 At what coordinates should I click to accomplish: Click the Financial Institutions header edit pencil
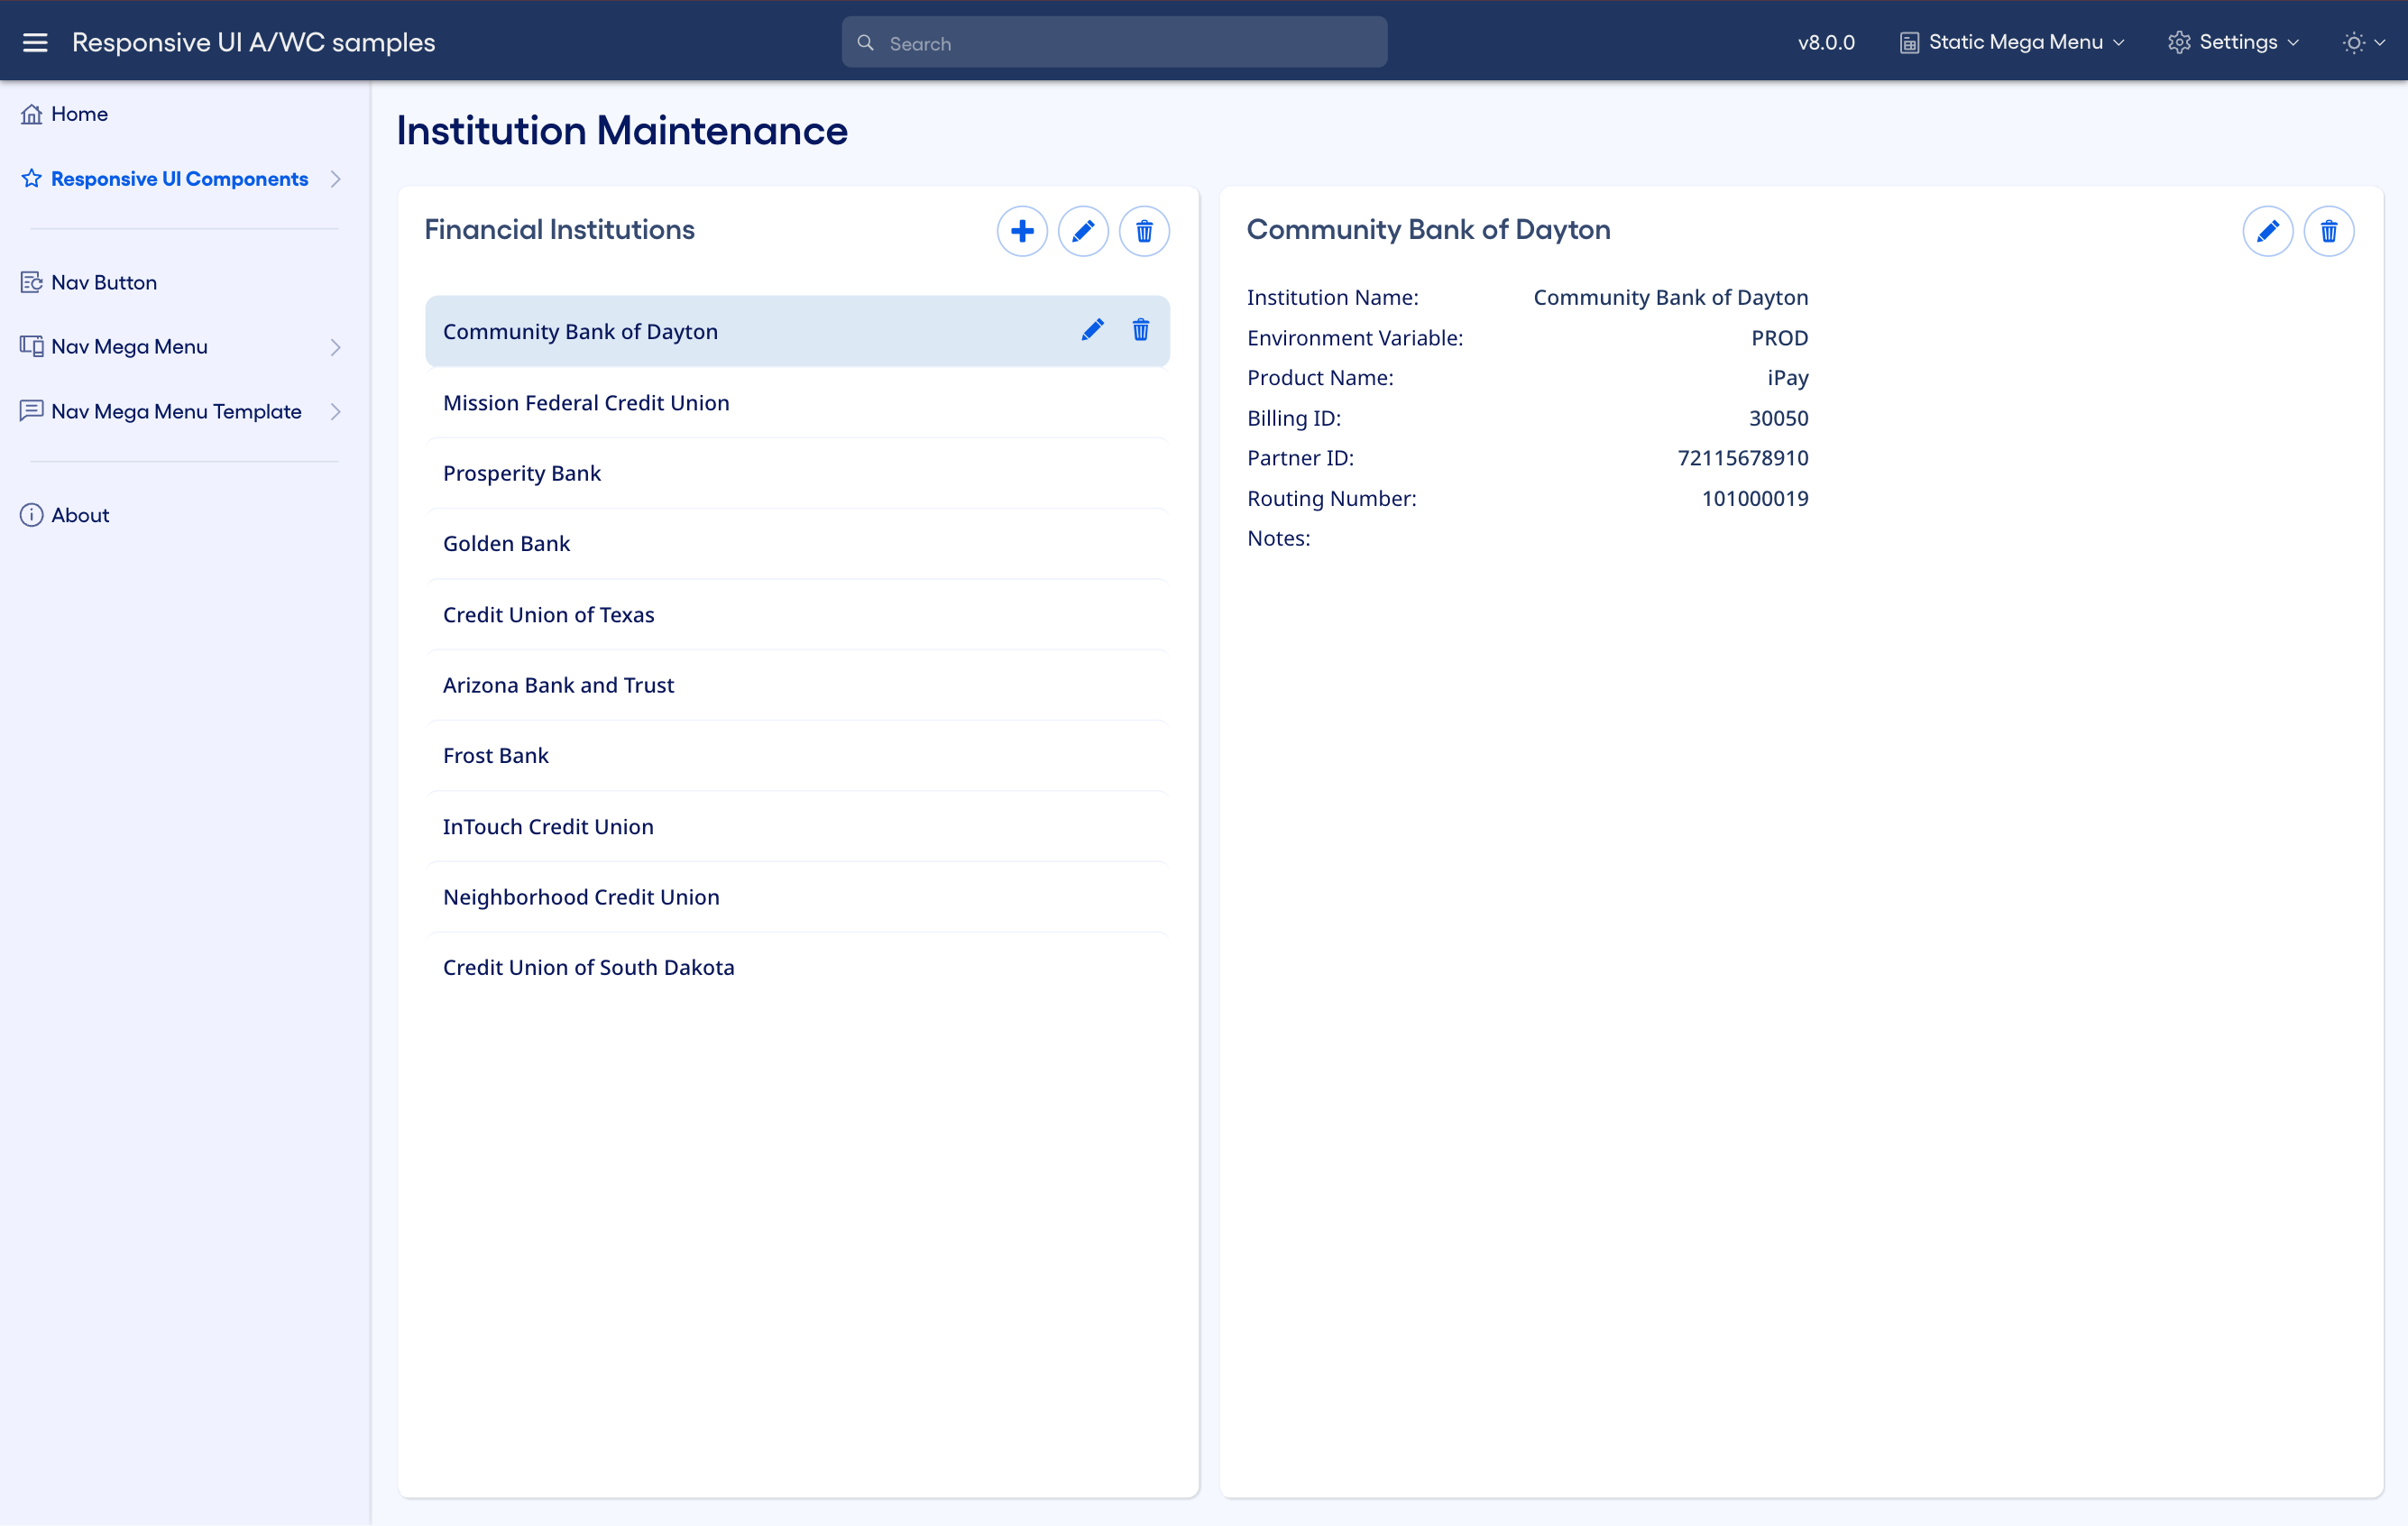click(1083, 231)
